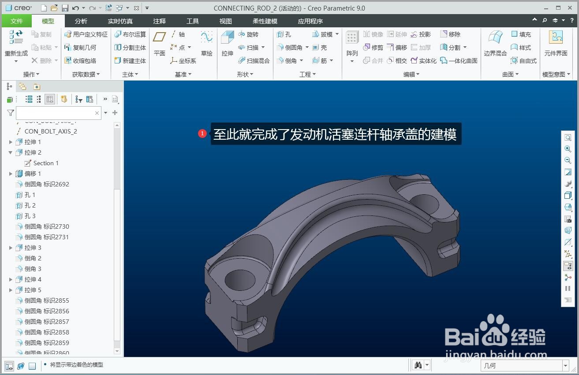Screen dimensions: 579x375
Task: Toggle perspective view icon
Action: 568,230
